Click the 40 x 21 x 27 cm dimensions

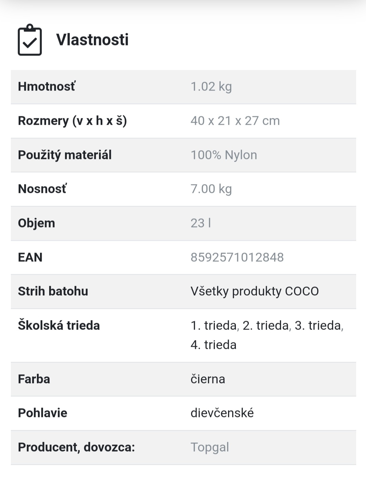tap(235, 121)
